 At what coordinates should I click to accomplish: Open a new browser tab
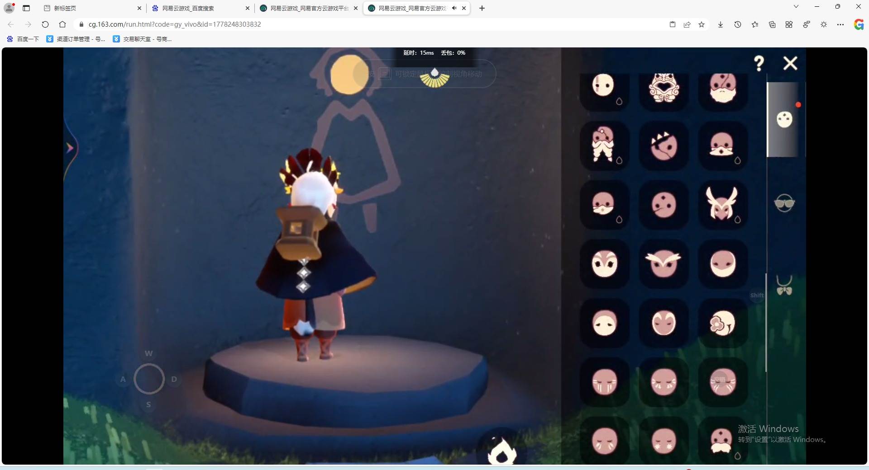coord(482,8)
